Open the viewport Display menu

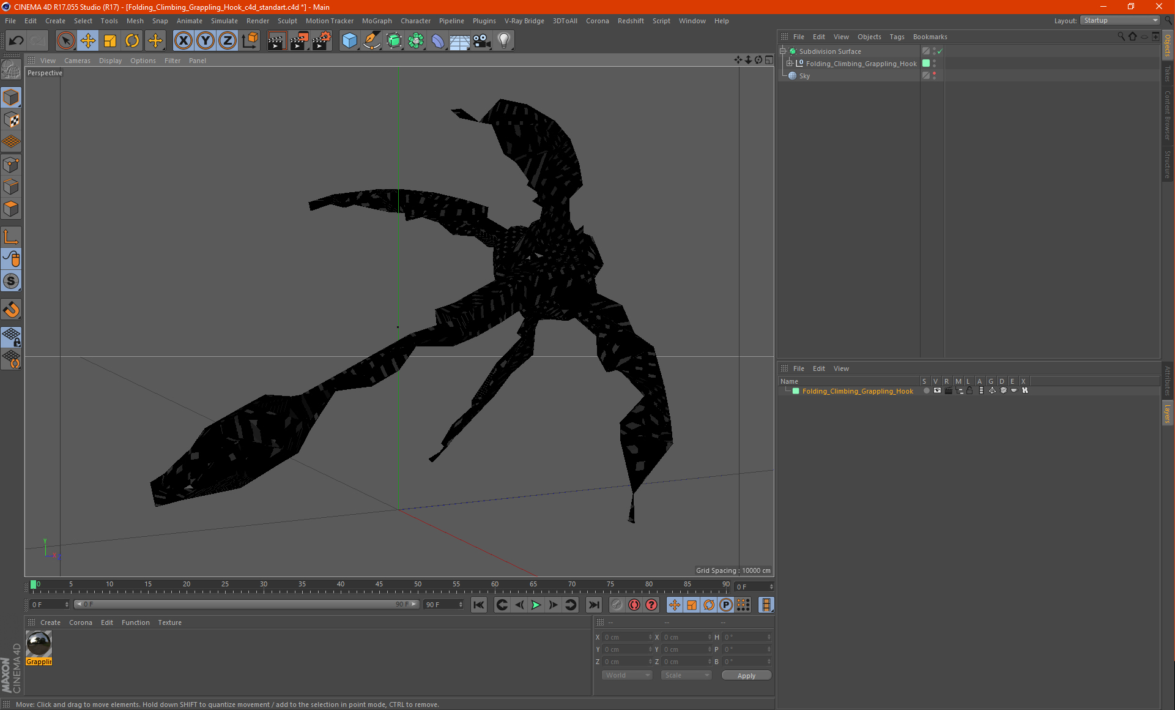tap(111, 61)
